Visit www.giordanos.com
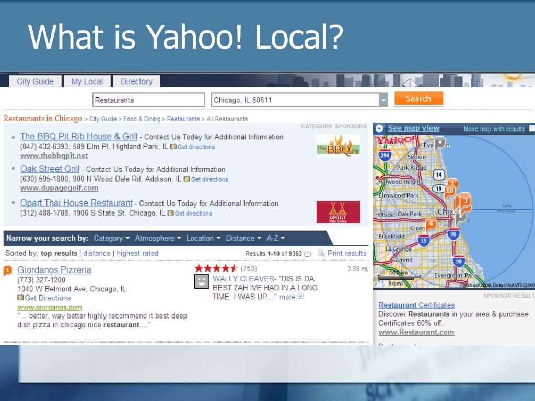The height and width of the screenshot is (401, 535). tap(50, 307)
